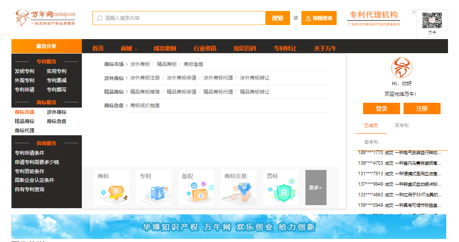
Task: Open the 专利转让 nav item
Action: (285, 48)
